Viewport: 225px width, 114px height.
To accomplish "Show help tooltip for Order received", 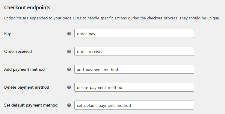I will [x=69, y=51].
